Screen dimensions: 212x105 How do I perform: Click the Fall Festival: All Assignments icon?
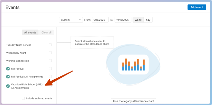coord(8,77)
